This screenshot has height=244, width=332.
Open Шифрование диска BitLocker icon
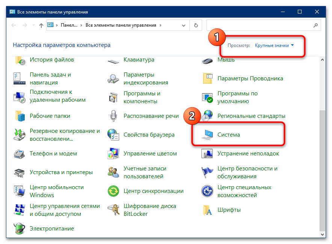(x=113, y=210)
